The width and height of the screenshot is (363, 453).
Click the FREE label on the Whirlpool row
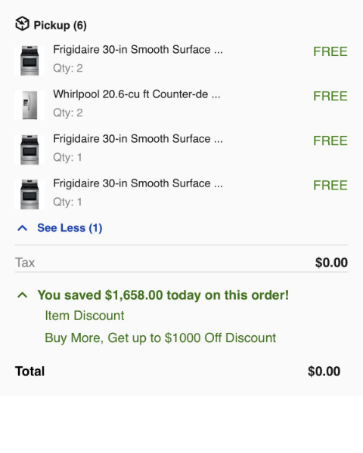330,96
